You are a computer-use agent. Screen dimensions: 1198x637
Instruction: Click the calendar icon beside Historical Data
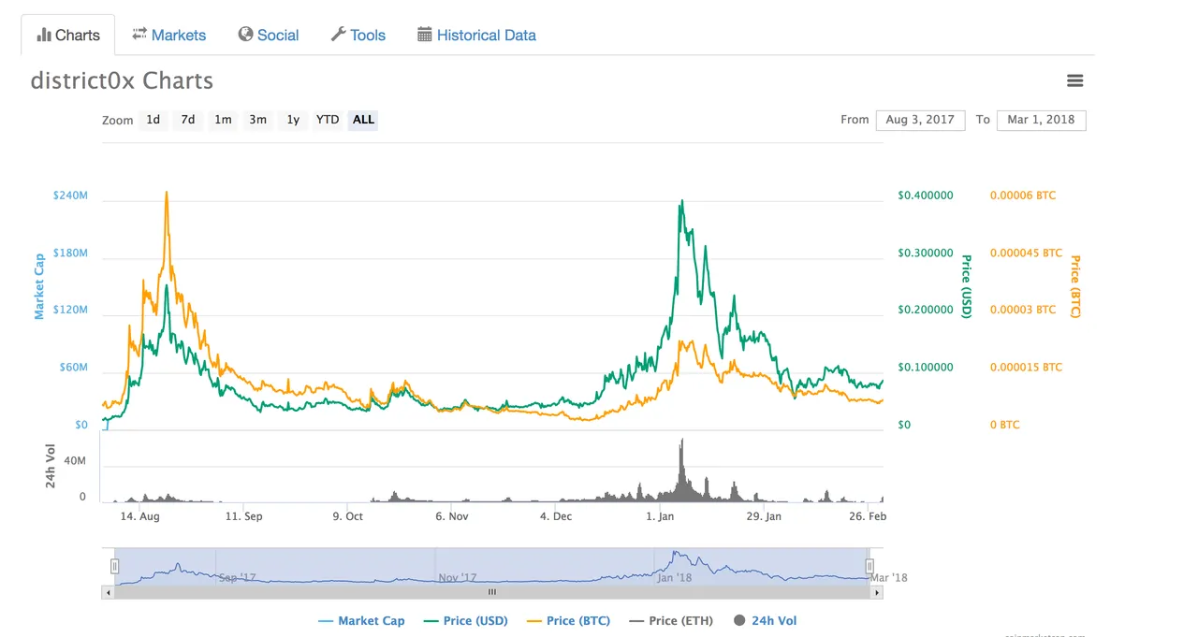424,34
